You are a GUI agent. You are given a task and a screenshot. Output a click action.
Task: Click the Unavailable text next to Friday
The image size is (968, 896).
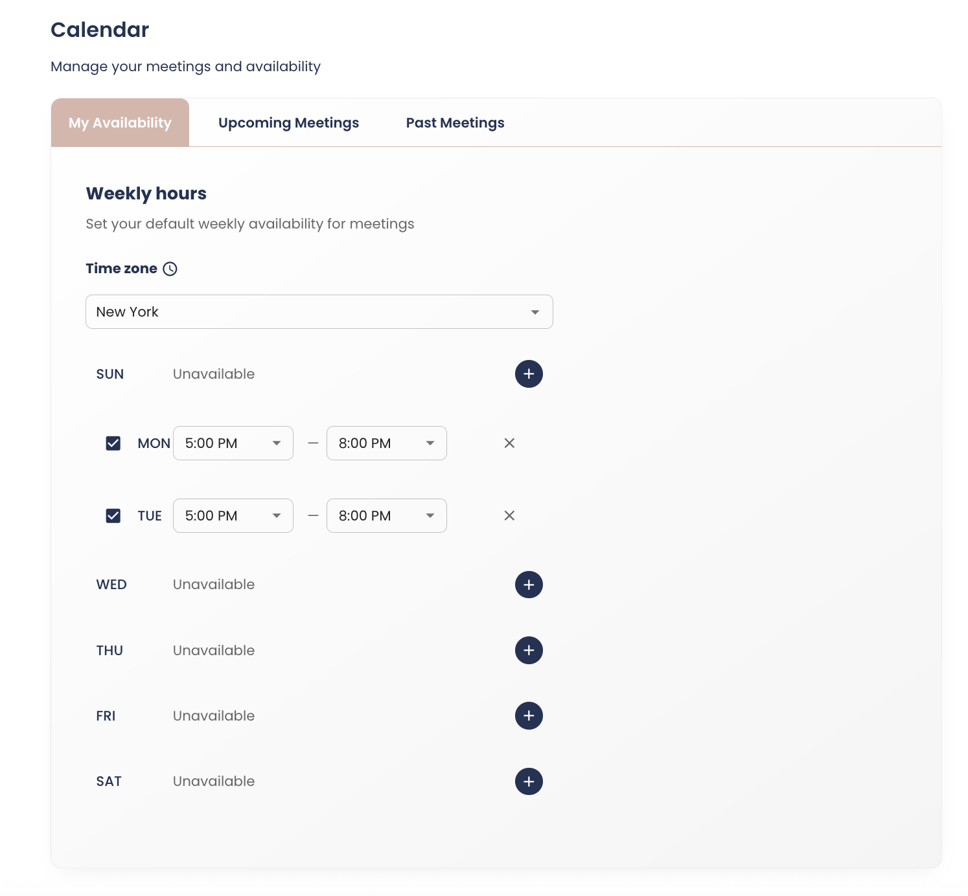tap(214, 715)
